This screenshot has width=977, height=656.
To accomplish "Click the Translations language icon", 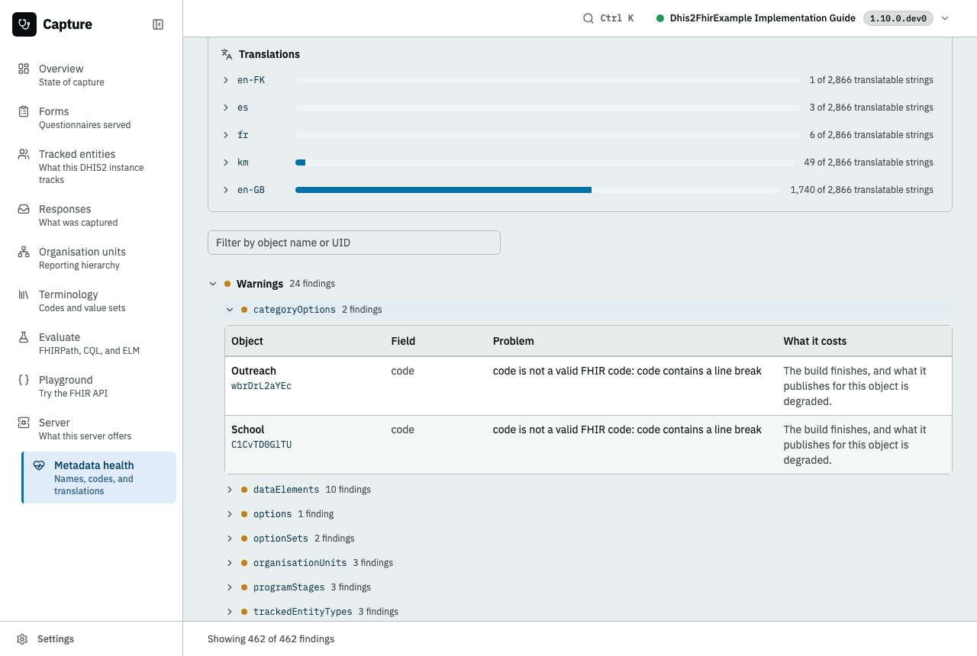I will coord(227,54).
